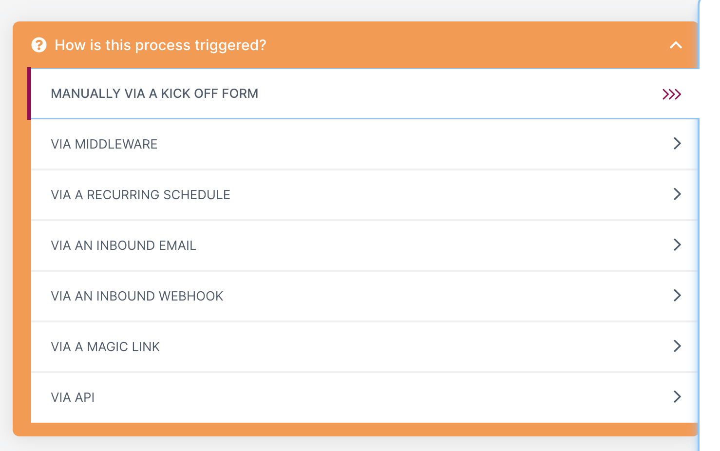The image size is (720, 451).
Task: Open the Via Middleware option
Action: [x=104, y=144]
